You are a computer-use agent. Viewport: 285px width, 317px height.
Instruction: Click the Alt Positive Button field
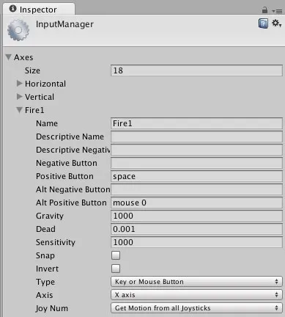click(196, 203)
